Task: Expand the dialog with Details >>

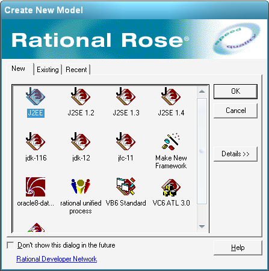Action: pyautogui.click(x=235, y=154)
